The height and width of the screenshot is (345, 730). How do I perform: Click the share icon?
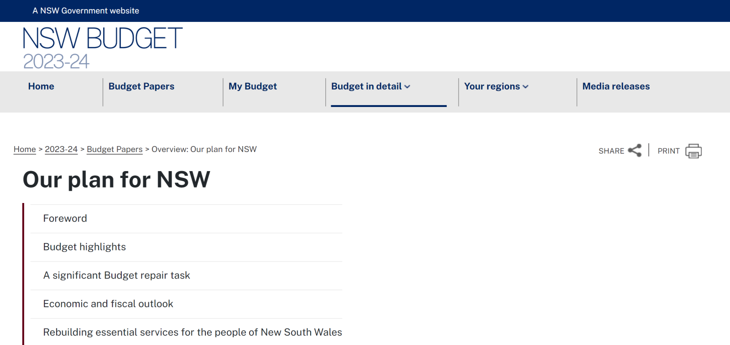click(635, 151)
